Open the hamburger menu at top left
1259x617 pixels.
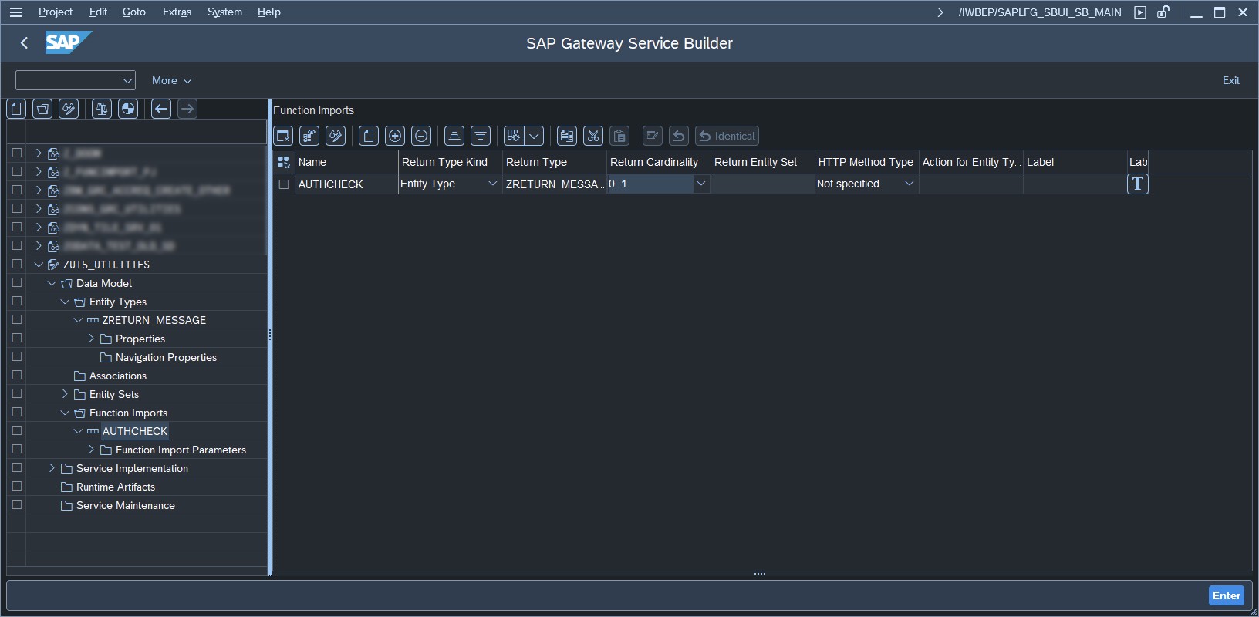tap(15, 12)
